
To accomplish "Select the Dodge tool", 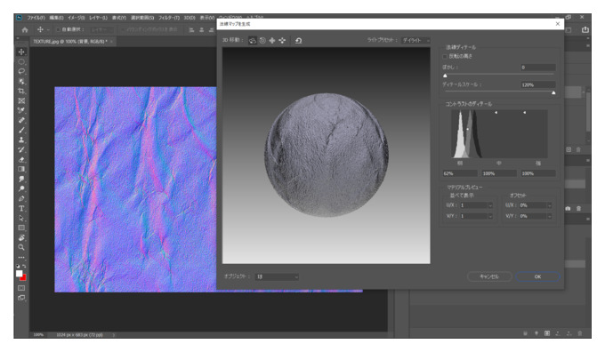I will click(21, 189).
